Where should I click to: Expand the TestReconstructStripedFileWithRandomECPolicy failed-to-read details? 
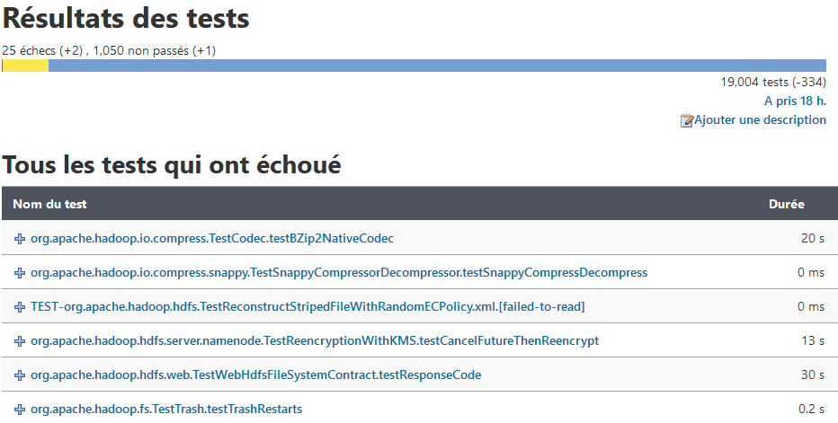point(20,307)
